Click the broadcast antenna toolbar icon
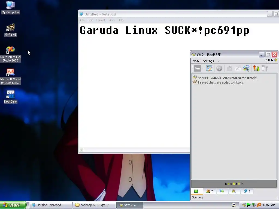This screenshot has width=279, height=209. 219,68
